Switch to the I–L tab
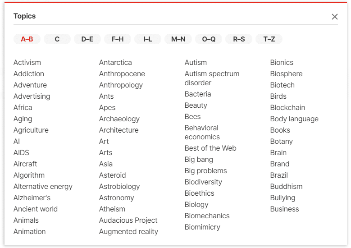 pyautogui.click(x=148, y=39)
